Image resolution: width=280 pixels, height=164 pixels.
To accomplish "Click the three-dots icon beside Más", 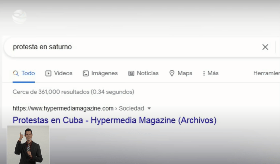I will click(x=204, y=73).
